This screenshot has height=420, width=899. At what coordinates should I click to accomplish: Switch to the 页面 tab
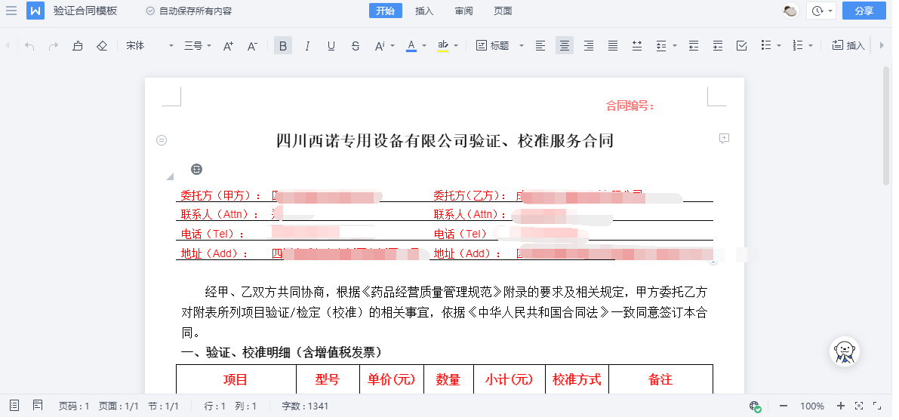503,11
